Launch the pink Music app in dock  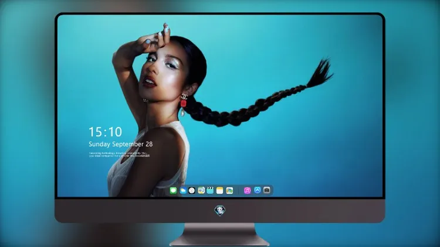tap(247, 191)
